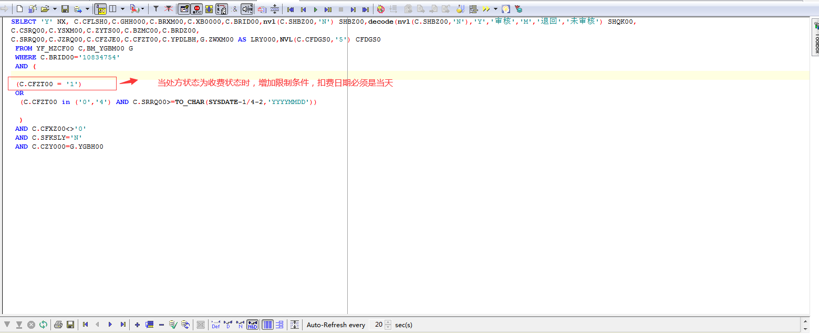
Task: Click the "(C.CFZT00 = '1')" condition text
Action: [49, 84]
